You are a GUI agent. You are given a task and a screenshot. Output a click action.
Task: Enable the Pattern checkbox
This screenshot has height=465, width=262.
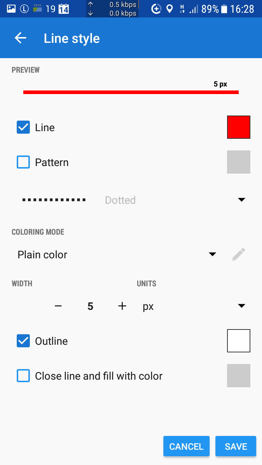(23, 162)
